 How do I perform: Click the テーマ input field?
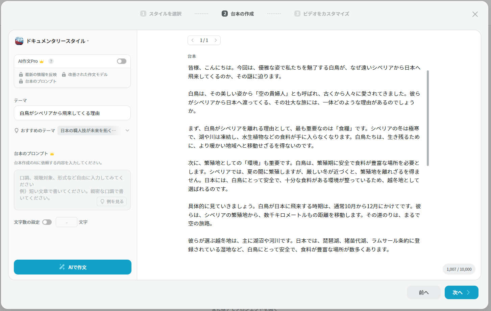click(x=72, y=113)
